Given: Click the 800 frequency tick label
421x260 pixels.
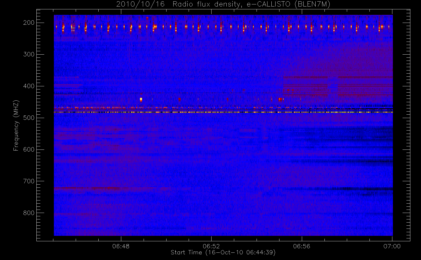Looking at the screenshot, I should coord(29,213).
